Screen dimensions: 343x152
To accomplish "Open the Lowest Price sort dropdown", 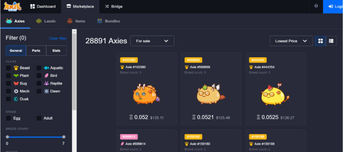I will [x=291, y=41].
